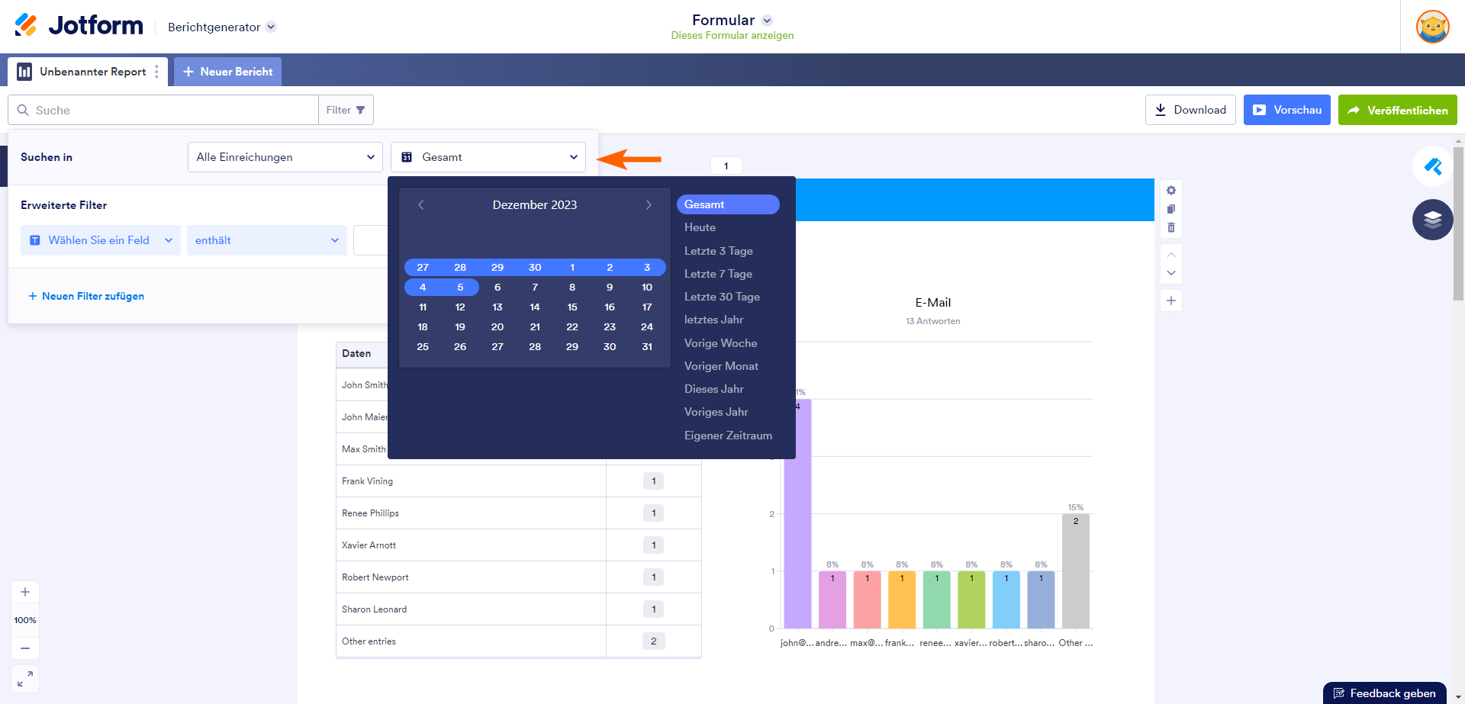This screenshot has height=704, width=1465.
Task: Click the Robert Newport table row
Action: coord(518,577)
